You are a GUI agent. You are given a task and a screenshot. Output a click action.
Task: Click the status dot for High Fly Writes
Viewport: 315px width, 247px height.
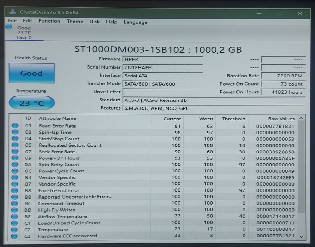14,210
